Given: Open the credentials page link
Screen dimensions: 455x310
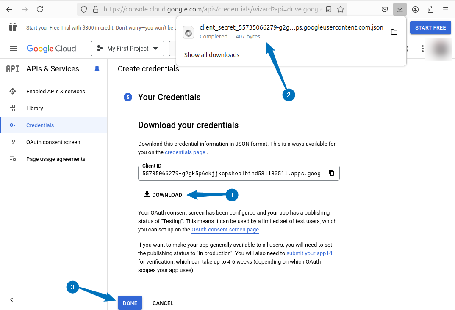Looking at the screenshot, I should click(185, 152).
